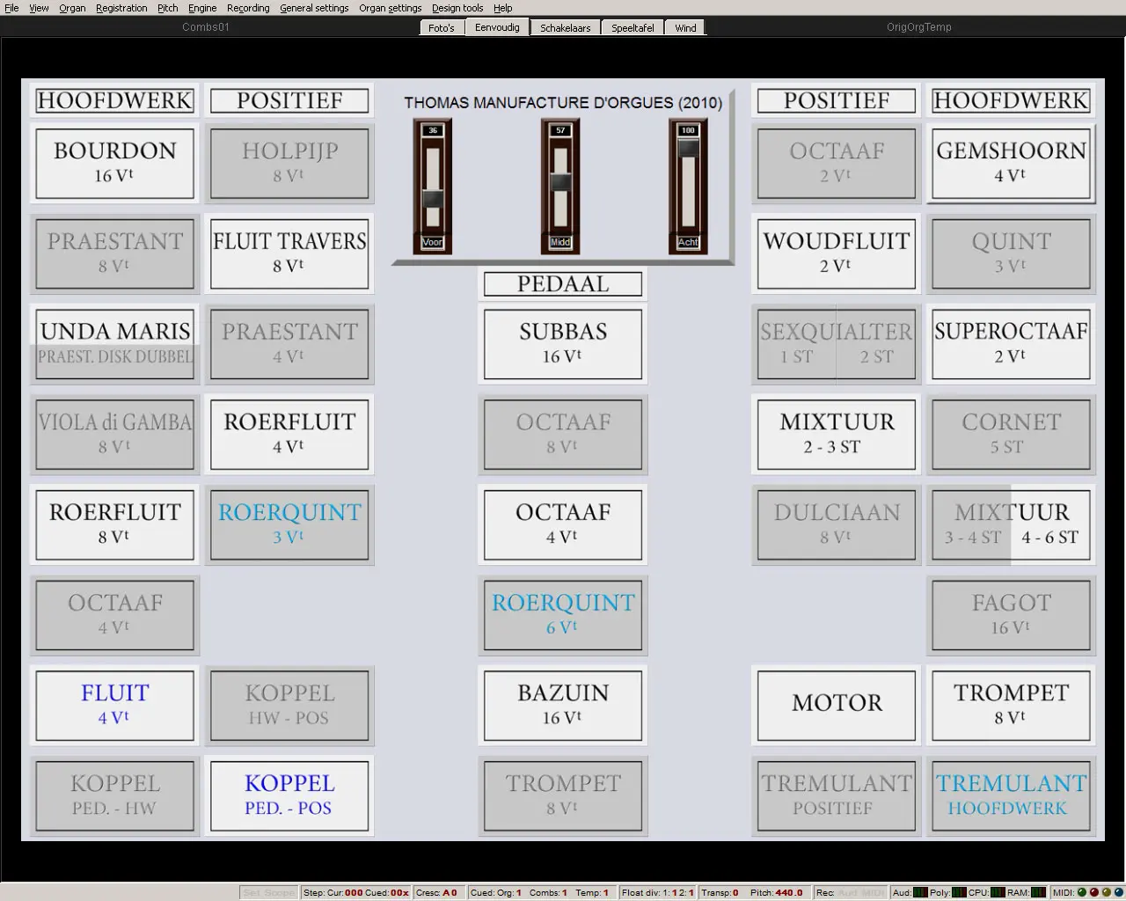Click the Aud level meter in status bar
Screen dimensions: 1126x901
coord(919,892)
